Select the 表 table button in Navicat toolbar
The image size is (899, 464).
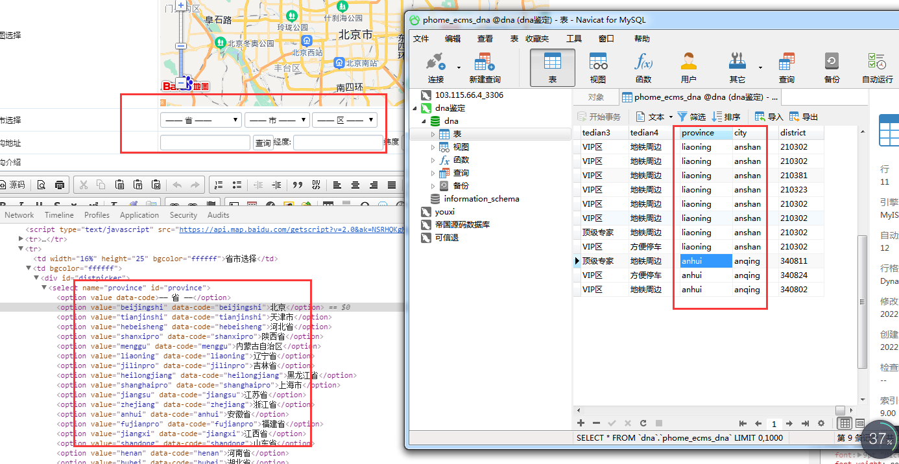click(x=553, y=67)
